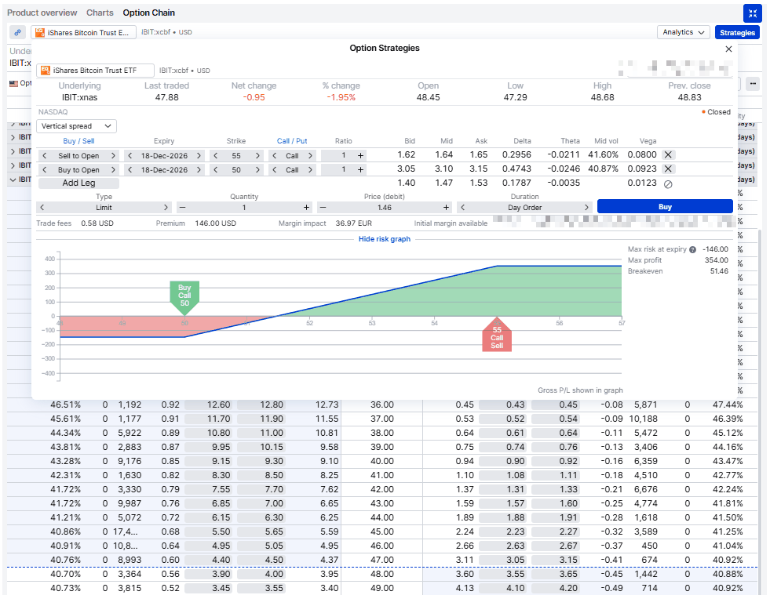Switch Call to Put arrow on the 55 strike leg
The image size is (770, 595).
[310, 155]
